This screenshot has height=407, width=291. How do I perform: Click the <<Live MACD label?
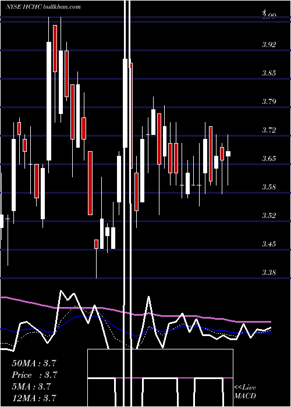[x=245, y=391]
